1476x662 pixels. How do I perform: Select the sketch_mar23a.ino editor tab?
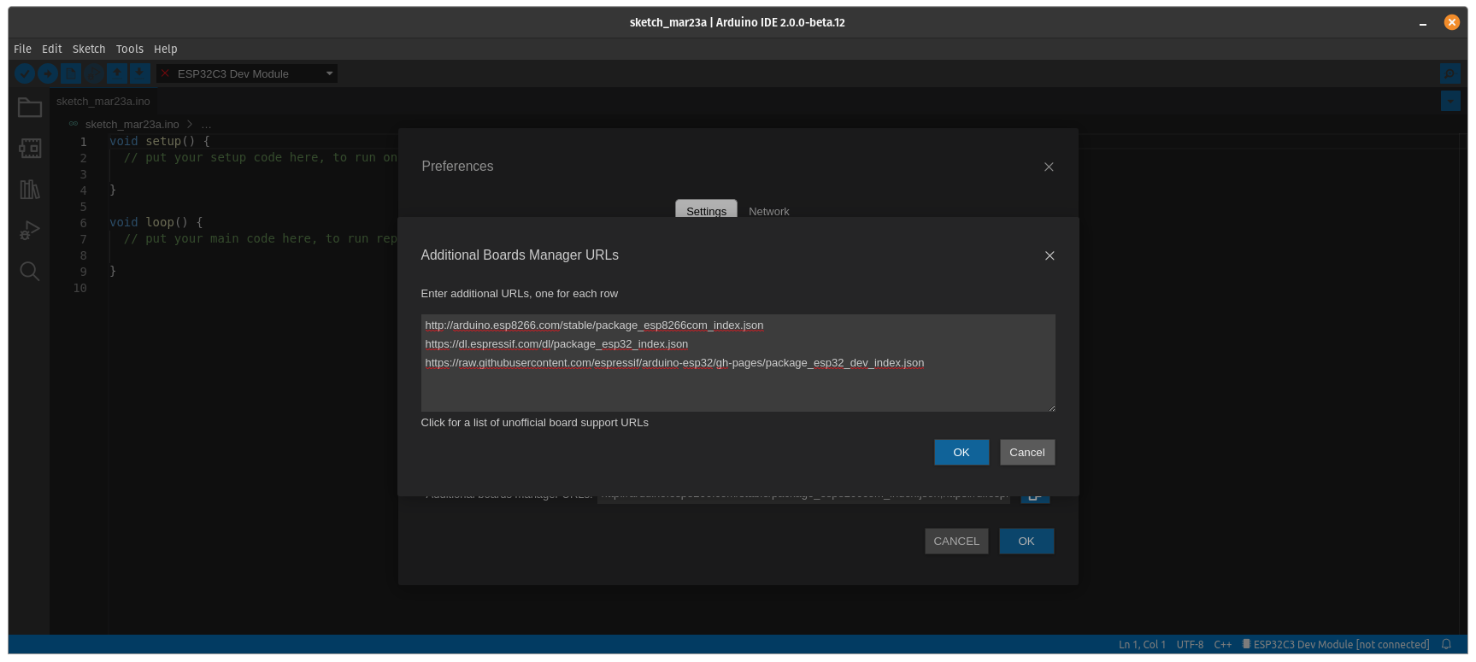pos(103,101)
